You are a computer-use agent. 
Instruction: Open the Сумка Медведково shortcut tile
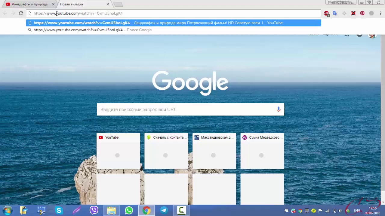tap(262, 151)
